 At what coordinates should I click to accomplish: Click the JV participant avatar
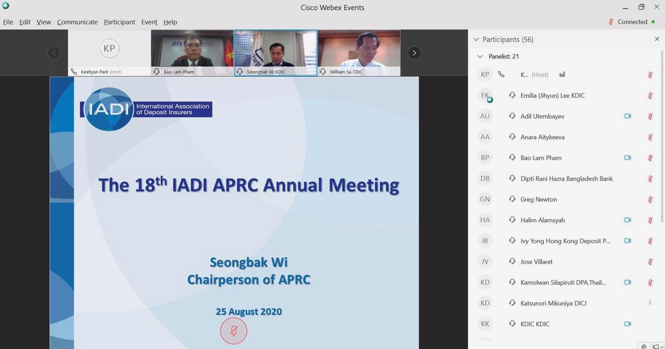coord(485,262)
